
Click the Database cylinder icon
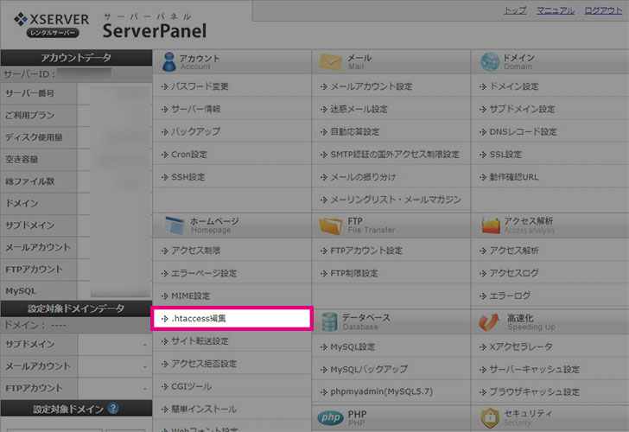coord(329,321)
